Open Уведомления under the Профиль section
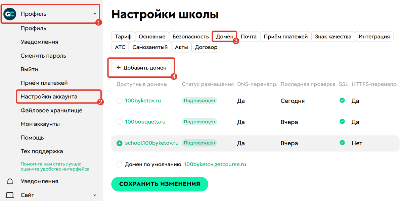Image resolution: width=403 pixels, height=201 pixels. tap(39, 42)
